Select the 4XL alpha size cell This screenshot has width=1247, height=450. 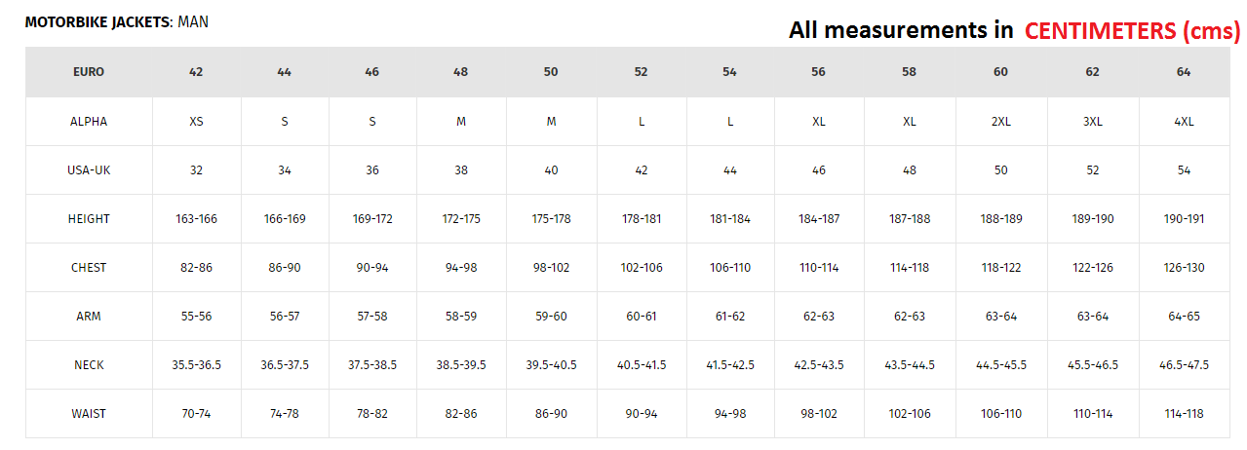pyautogui.click(x=1184, y=122)
